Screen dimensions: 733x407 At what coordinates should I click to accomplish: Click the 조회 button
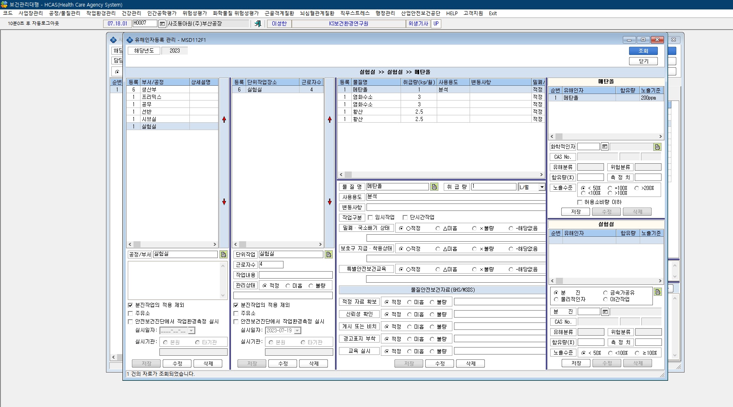pyautogui.click(x=643, y=51)
